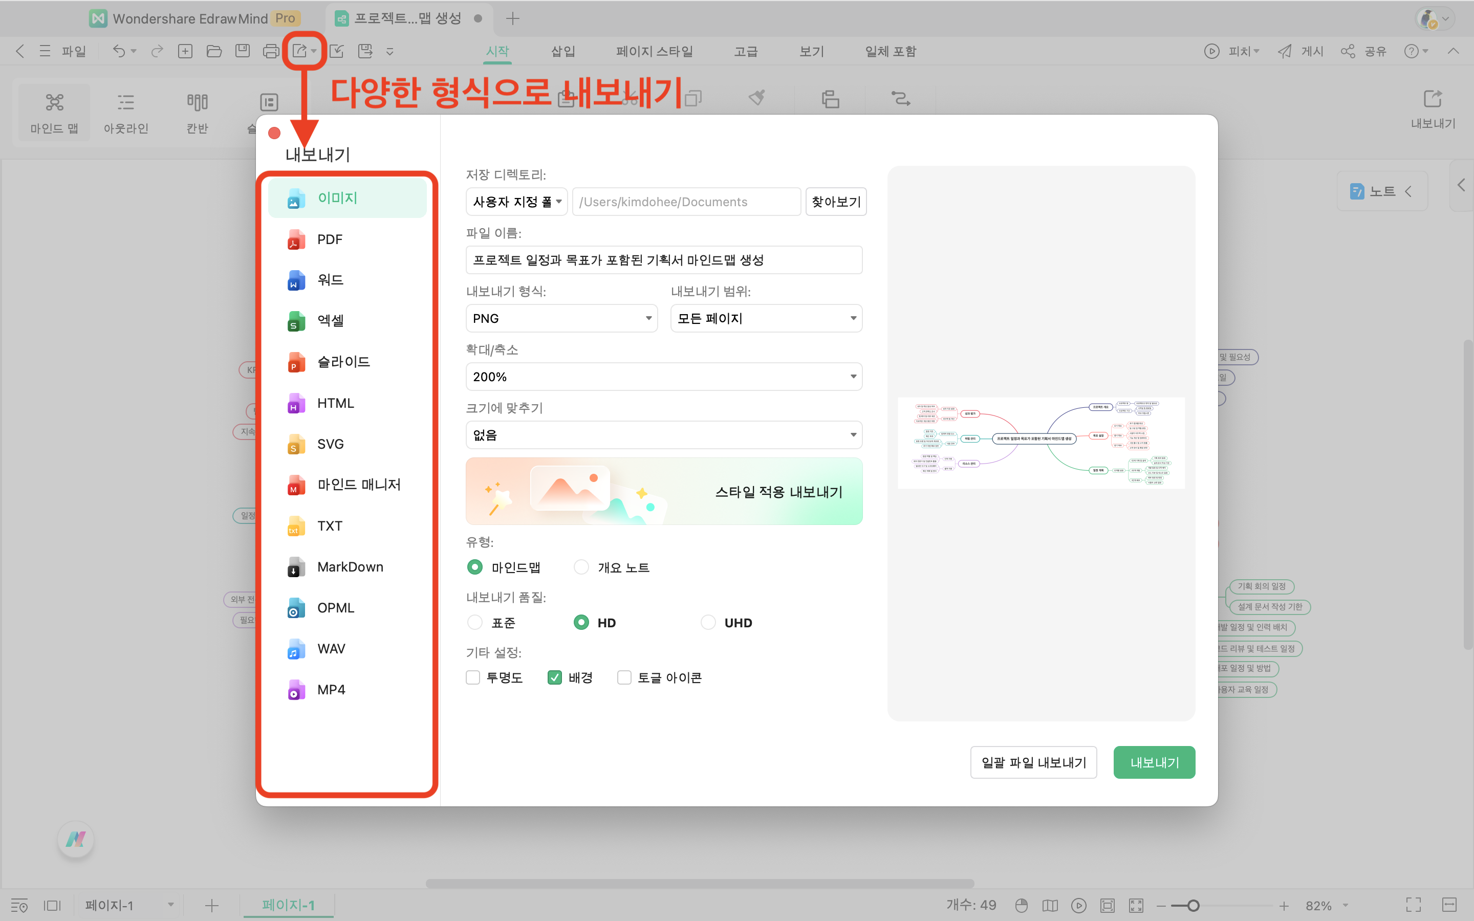
Task: Open the 모든 페이지 range dropdown
Action: click(766, 319)
